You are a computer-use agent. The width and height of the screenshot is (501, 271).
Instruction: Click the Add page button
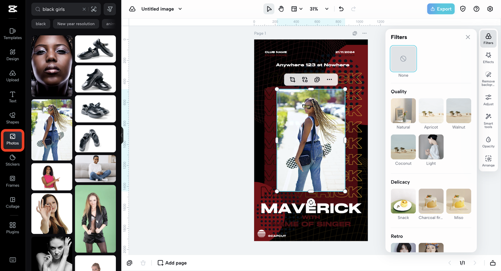(x=172, y=263)
